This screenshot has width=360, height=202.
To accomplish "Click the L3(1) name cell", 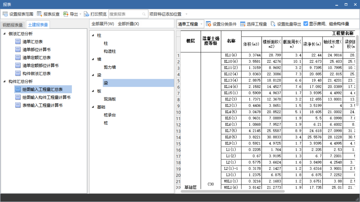I will pos(231,175).
